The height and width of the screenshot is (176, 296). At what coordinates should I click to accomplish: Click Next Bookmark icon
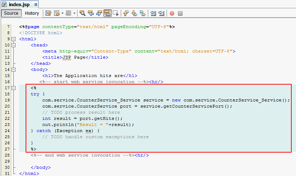tap(134, 13)
